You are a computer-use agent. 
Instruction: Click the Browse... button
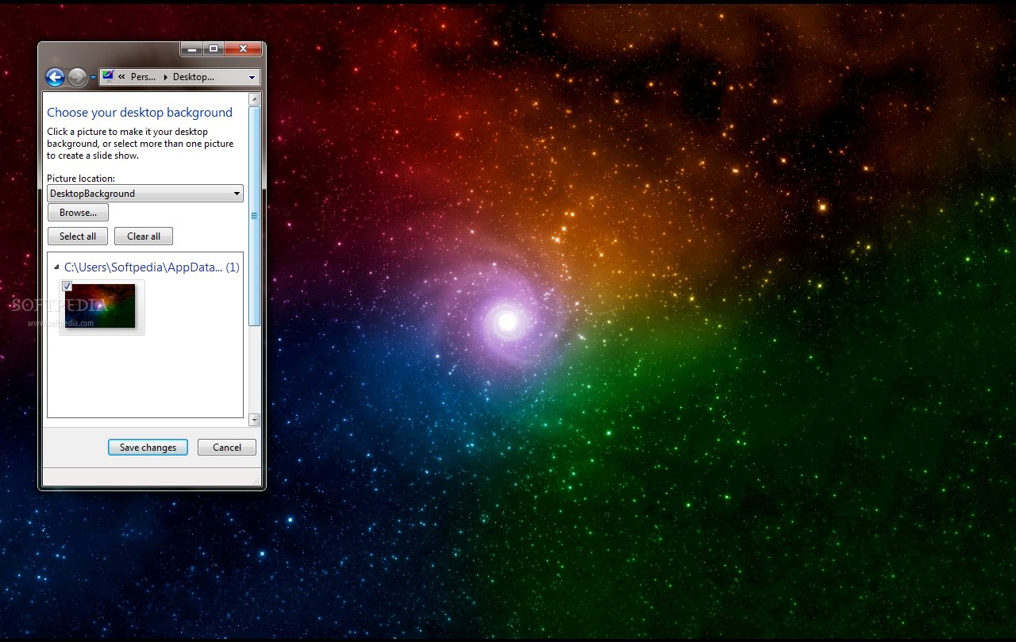click(x=78, y=213)
